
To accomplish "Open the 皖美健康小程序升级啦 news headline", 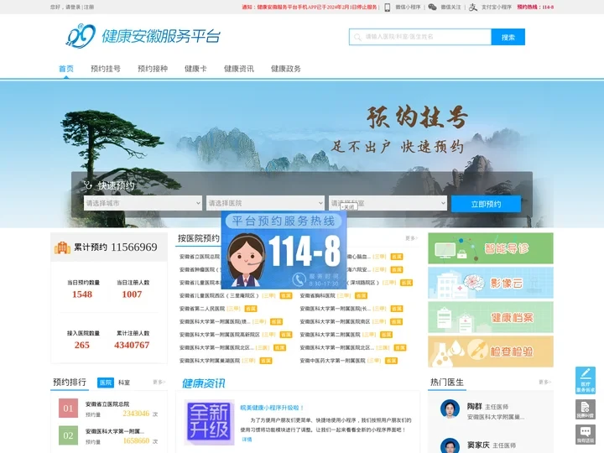I will pyautogui.click(x=272, y=408).
